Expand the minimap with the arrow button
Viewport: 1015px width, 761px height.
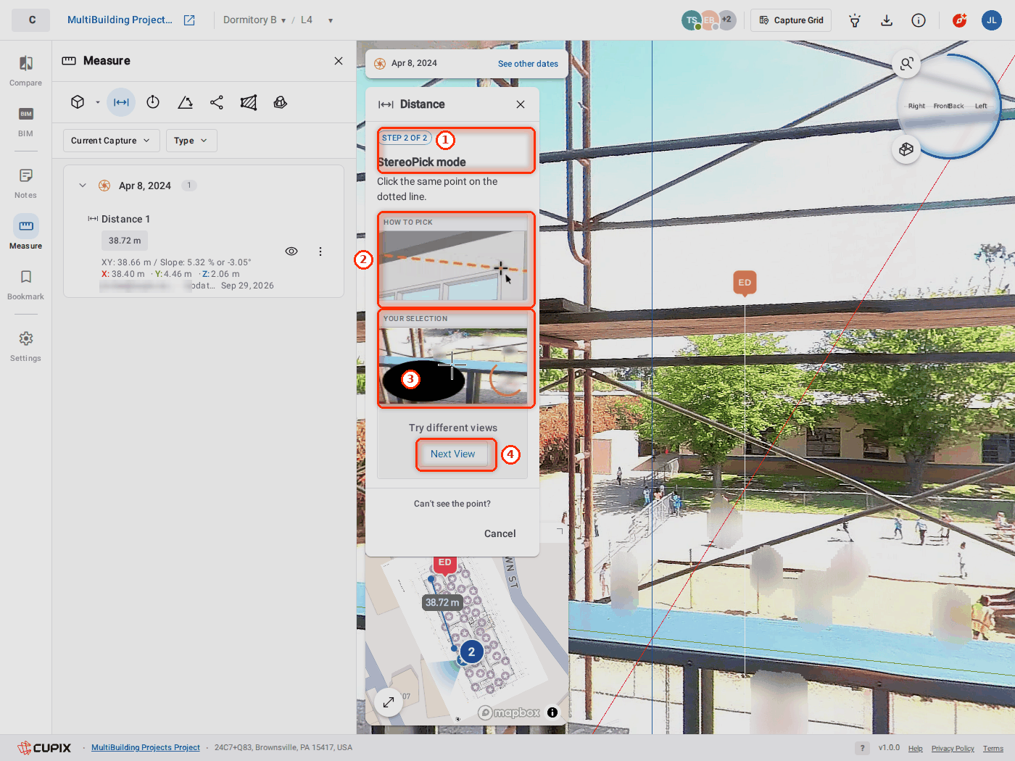389,702
